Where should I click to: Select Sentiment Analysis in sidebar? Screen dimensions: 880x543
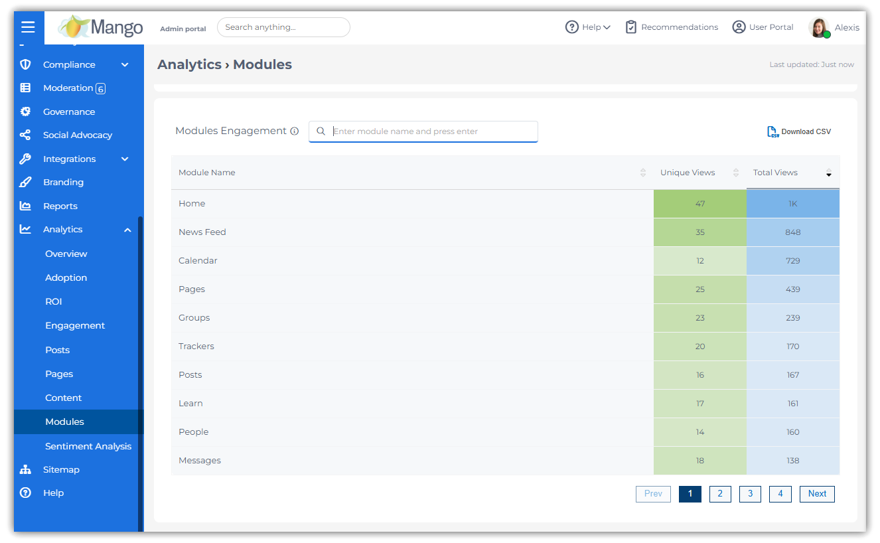(x=88, y=446)
